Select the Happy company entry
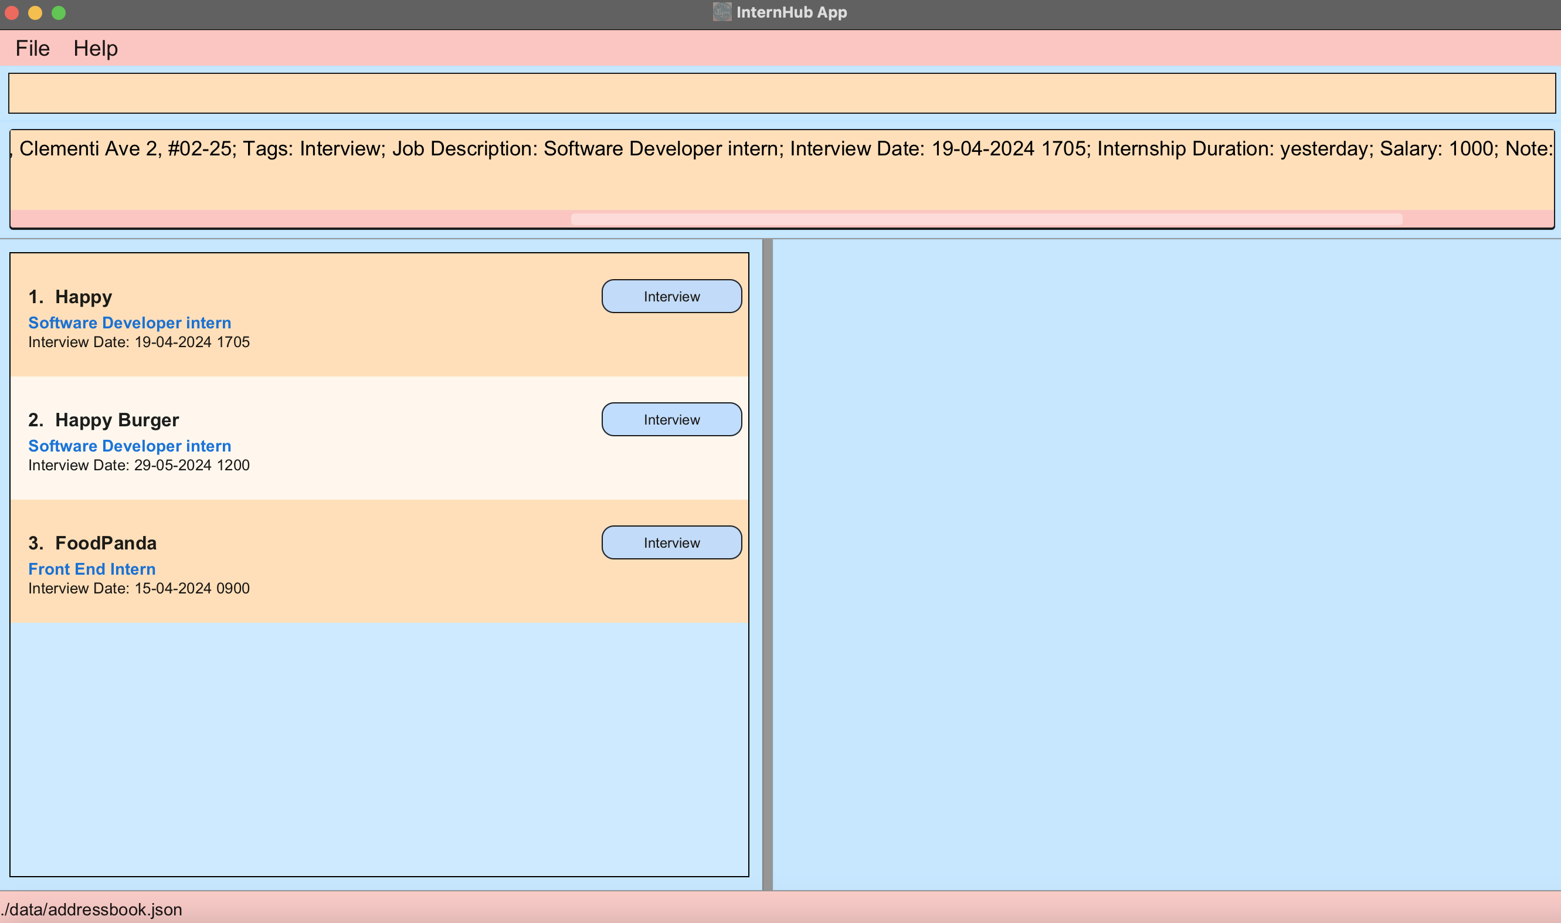 [x=83, y=297]
